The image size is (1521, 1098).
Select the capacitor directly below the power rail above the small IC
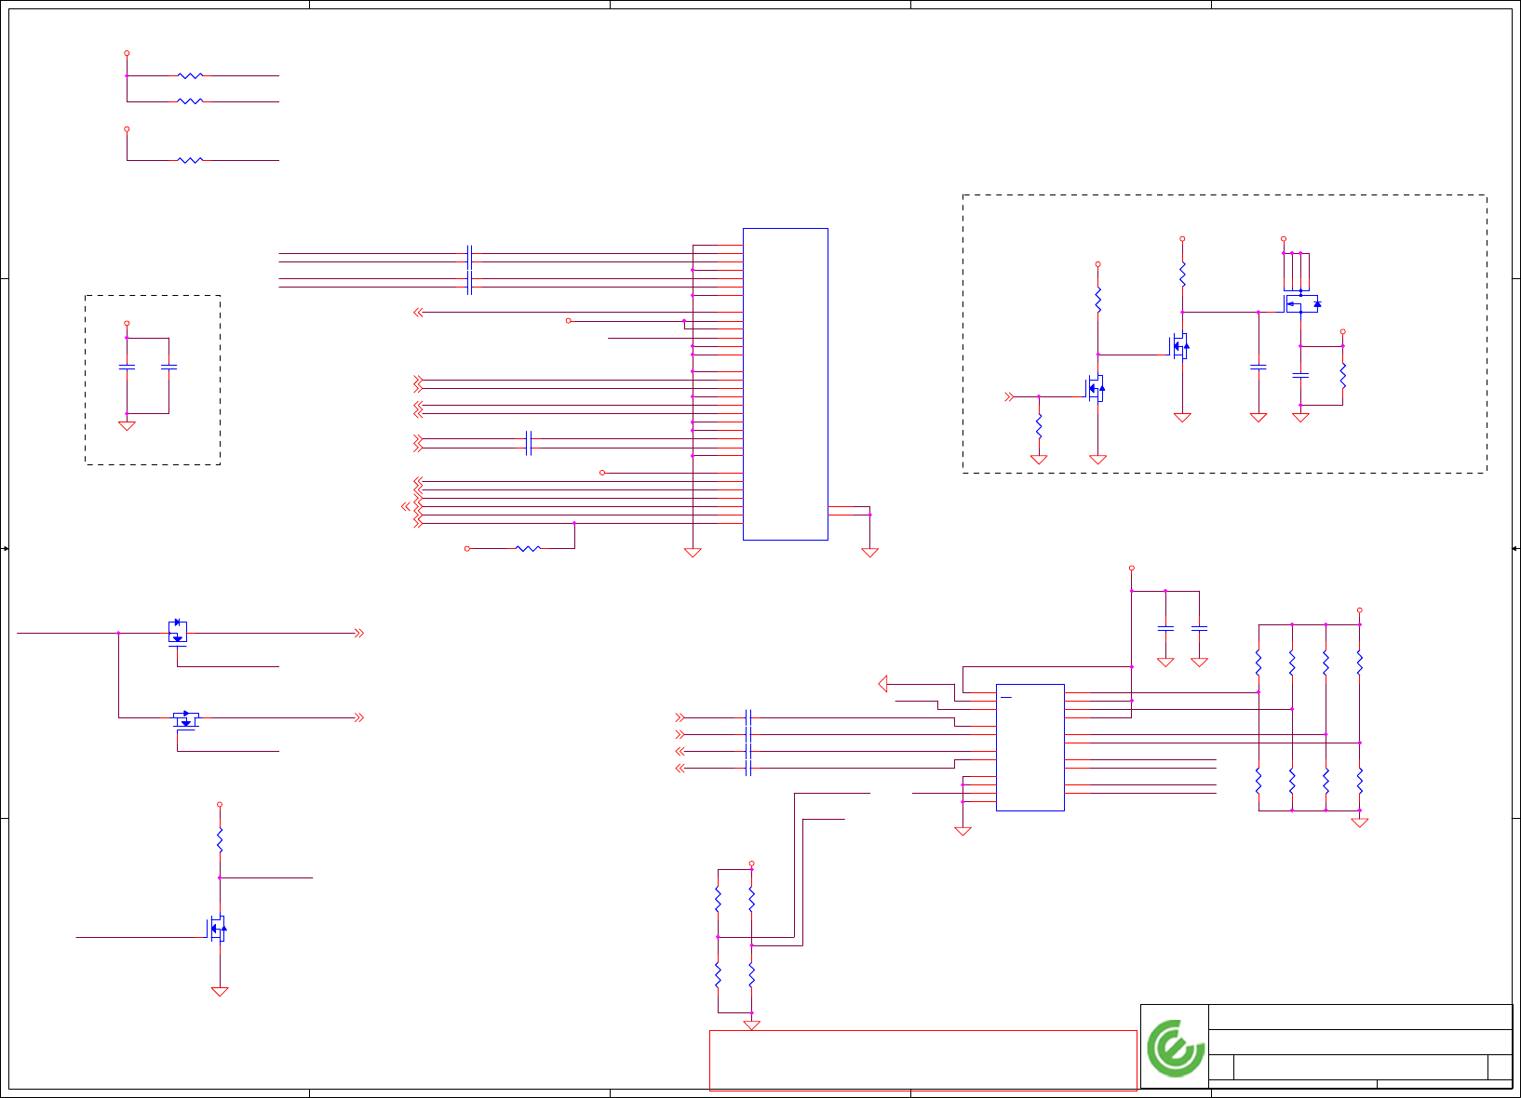coord(1165,629)
